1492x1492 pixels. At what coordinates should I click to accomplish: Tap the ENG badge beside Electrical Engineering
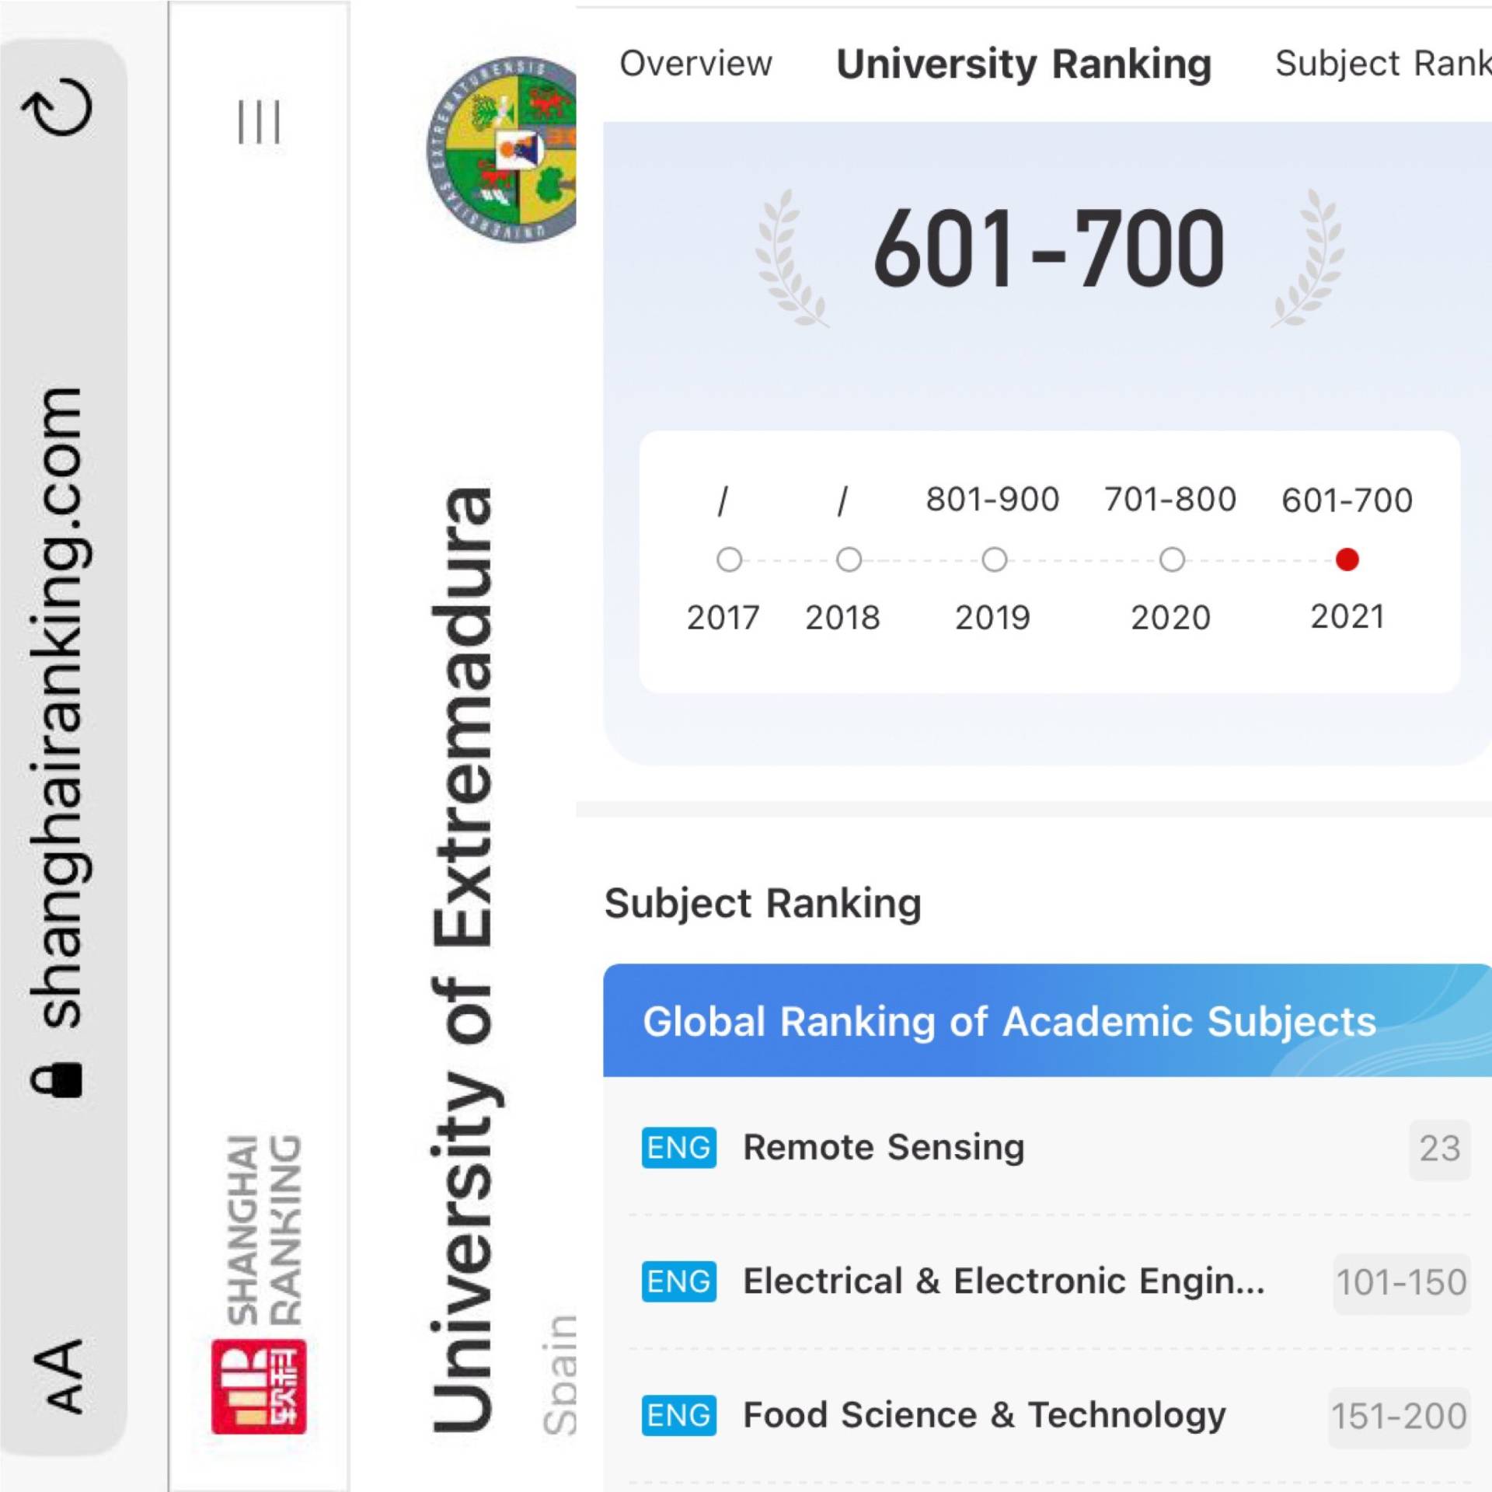tap(679, 1281)
